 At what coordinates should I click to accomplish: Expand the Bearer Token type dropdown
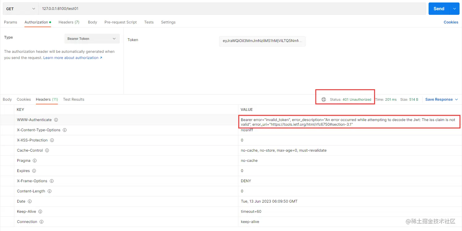click(92, 39)
